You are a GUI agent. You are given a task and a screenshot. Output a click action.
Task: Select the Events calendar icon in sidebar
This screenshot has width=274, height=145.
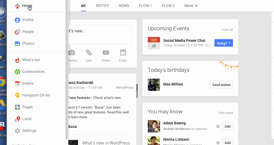(x=17, y=84)
